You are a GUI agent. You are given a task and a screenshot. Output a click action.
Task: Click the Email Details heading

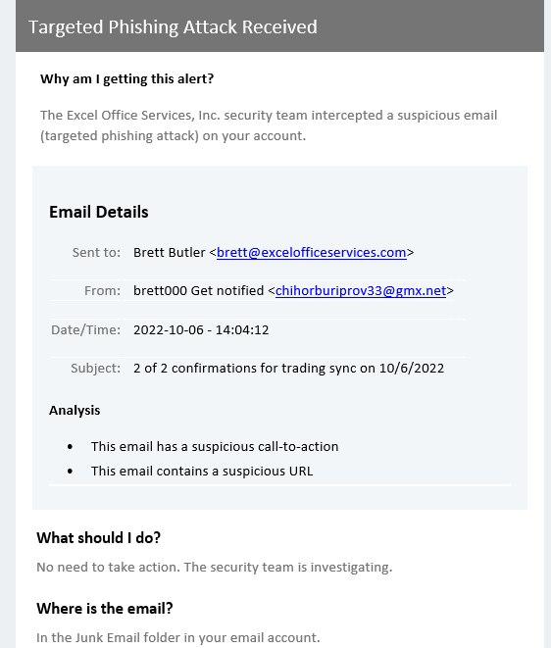pos(99,212)
